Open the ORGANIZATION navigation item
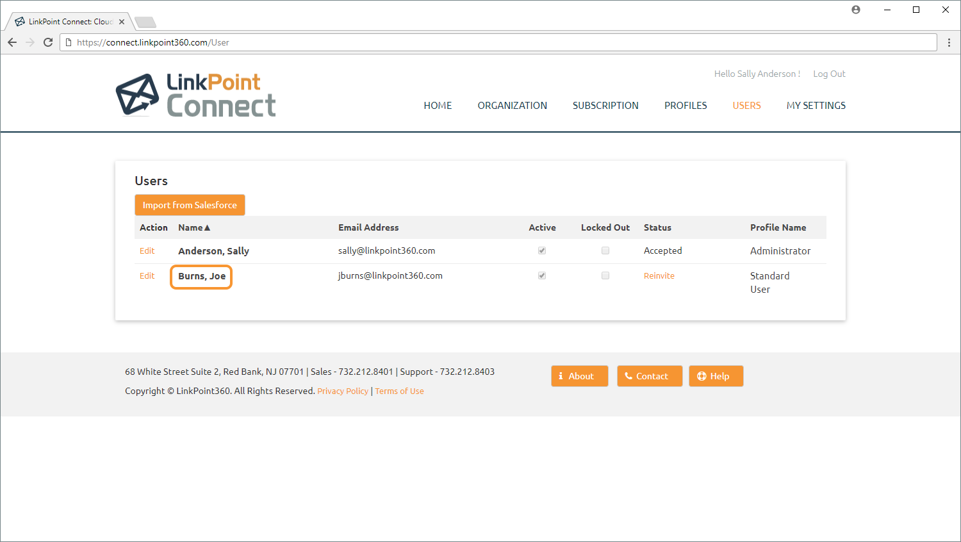This screenshot has height=542, width=961. (513, 106)
